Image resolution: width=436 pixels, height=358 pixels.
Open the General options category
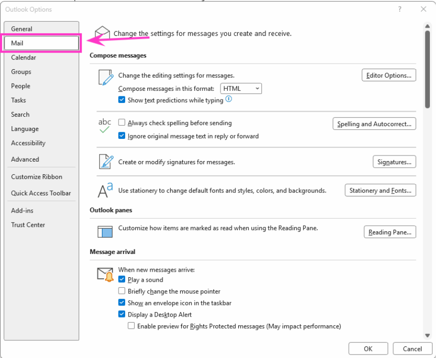(x=41, y=29)
